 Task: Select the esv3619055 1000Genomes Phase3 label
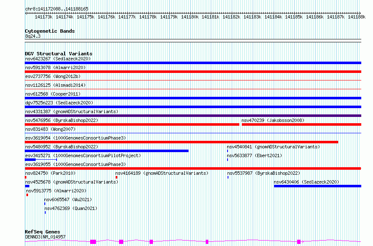tap(75, 164)
